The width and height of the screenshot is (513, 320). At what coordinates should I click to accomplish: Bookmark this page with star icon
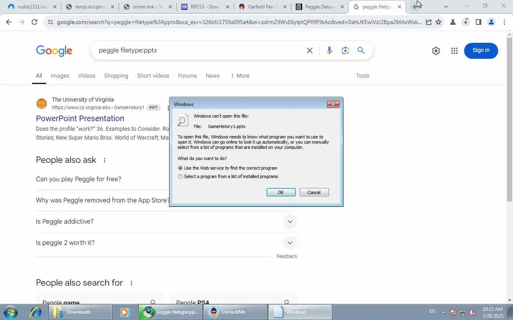coord(438,22)
